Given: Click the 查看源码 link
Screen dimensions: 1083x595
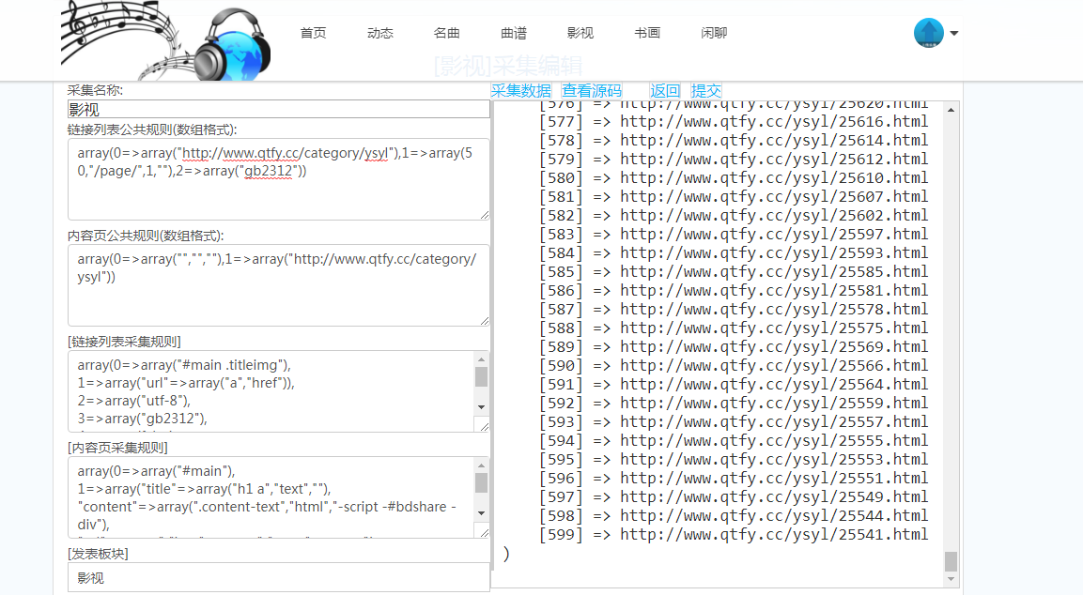Looking at the screenshot, I should click(x=591, y=90).
